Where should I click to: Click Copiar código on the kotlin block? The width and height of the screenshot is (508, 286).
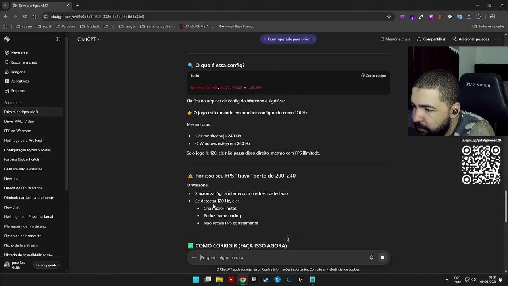point(373,75)
